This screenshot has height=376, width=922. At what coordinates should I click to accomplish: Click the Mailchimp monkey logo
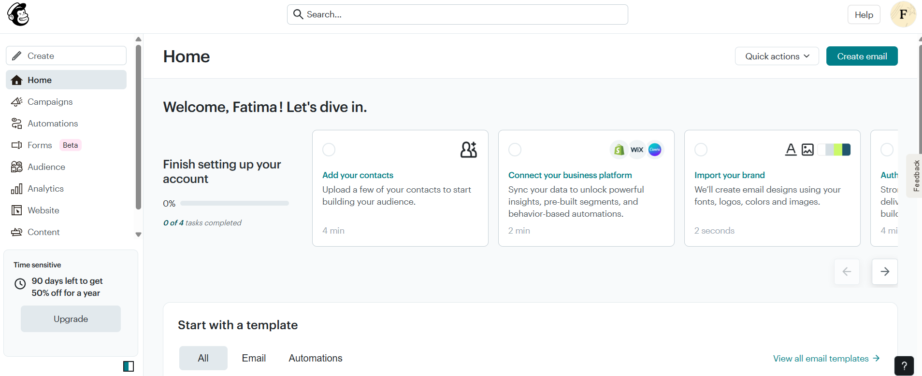[18, 14]
